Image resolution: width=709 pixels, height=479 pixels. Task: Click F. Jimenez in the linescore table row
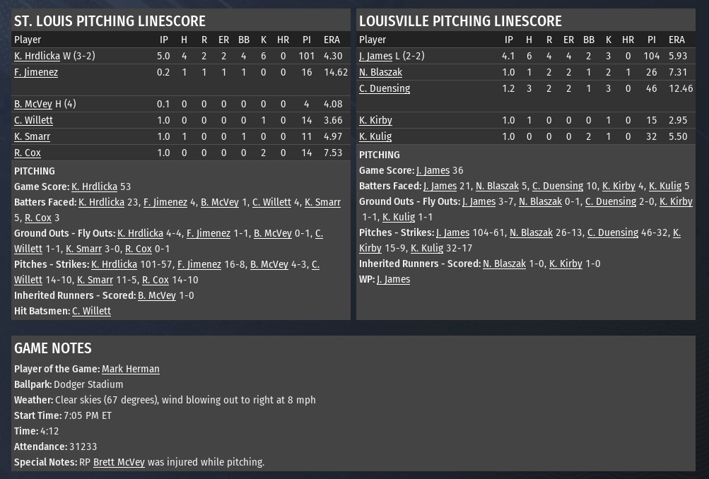click(36, 72)
